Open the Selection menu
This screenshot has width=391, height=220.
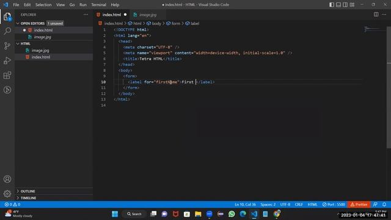coord(43,5)
